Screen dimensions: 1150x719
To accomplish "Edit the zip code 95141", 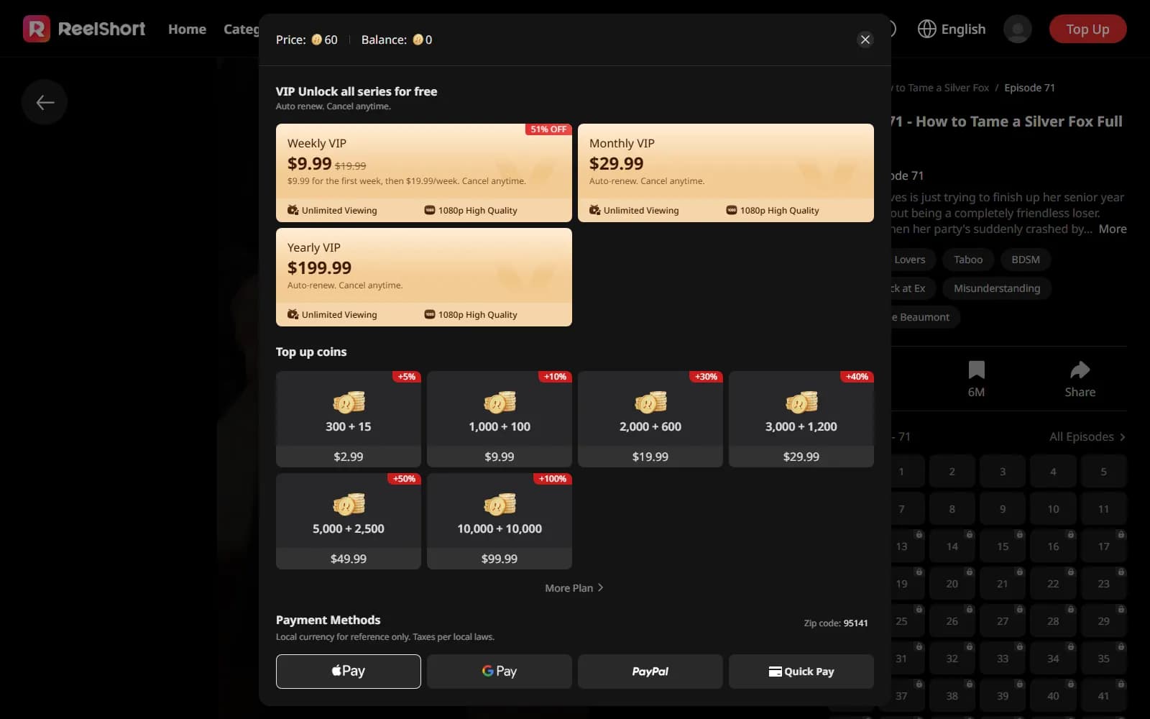I will [855, 623].
